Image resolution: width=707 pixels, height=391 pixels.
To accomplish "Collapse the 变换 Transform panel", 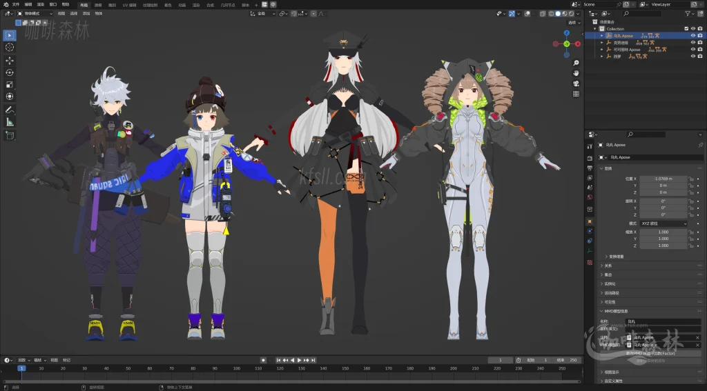I will [608, 168].
